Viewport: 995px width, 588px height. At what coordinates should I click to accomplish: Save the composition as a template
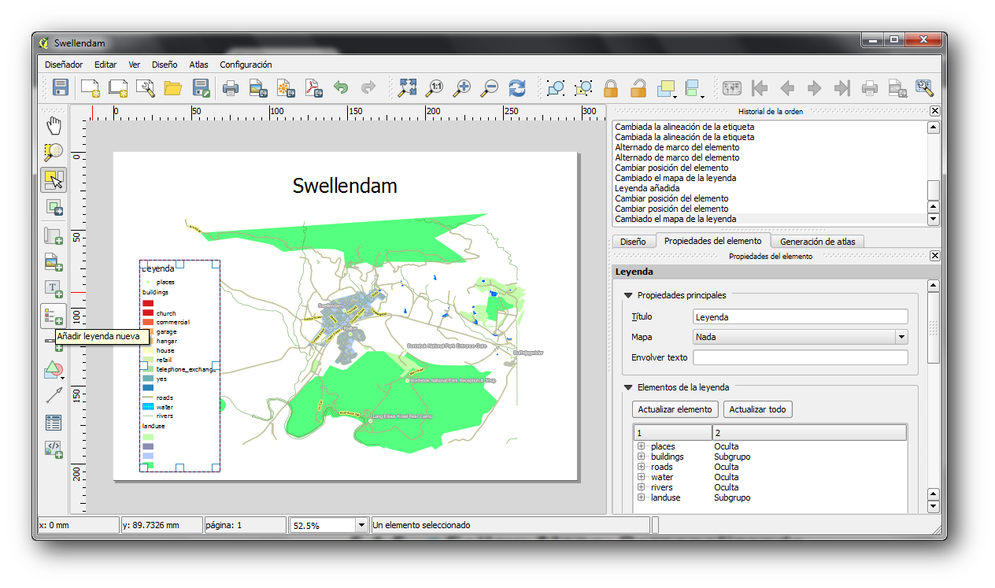[x=201, y=88]
